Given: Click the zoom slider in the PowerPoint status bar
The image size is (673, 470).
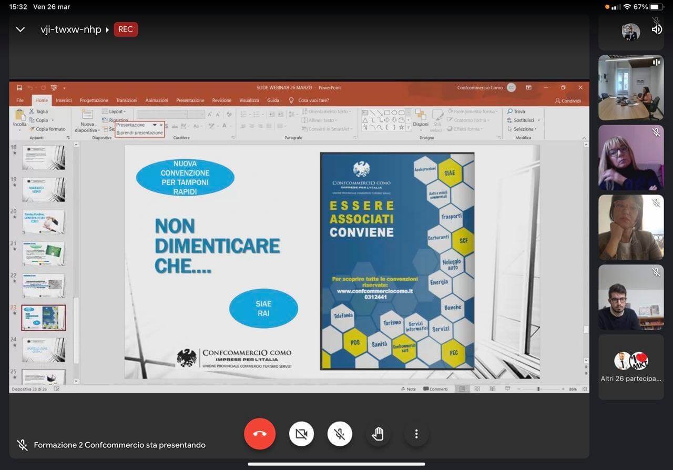Looking at the screenshot, I should coord(538,389).
